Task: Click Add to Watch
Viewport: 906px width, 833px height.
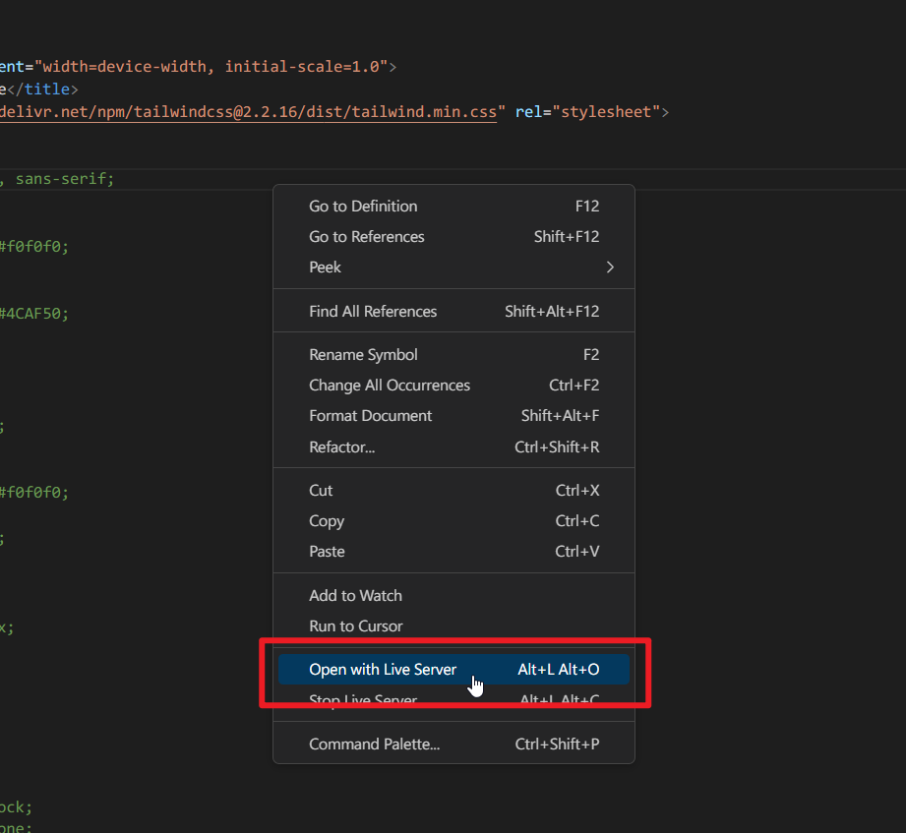Action: [x=355, y=596]
